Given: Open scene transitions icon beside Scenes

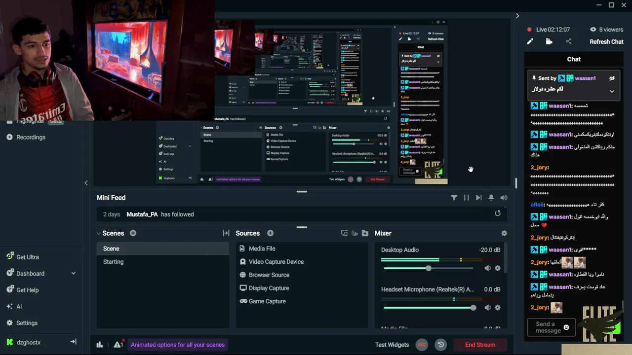Looking at the screenshot, I should click(x=226, y=233).
